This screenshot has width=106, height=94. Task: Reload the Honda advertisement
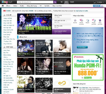pyautogui.click(x=101, y=78)
